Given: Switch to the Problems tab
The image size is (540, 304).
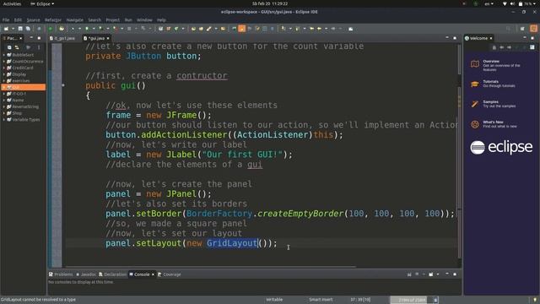Looking at the screenshot, I should (x=61, y=274).
